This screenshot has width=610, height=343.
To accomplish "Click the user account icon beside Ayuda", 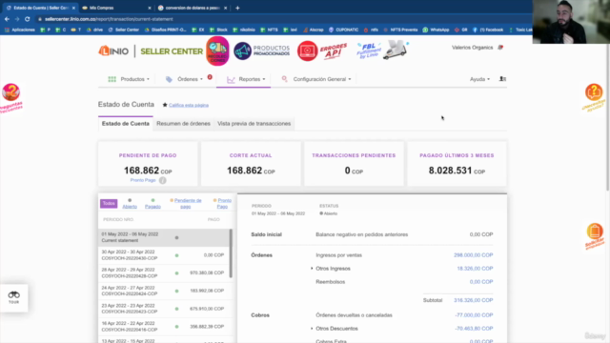I will 502,79.
